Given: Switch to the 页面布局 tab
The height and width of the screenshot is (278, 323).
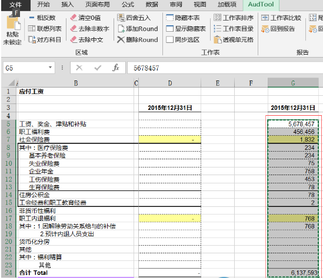Looking at the screenshot, I should pyautogui.click(x=98, y=5).
